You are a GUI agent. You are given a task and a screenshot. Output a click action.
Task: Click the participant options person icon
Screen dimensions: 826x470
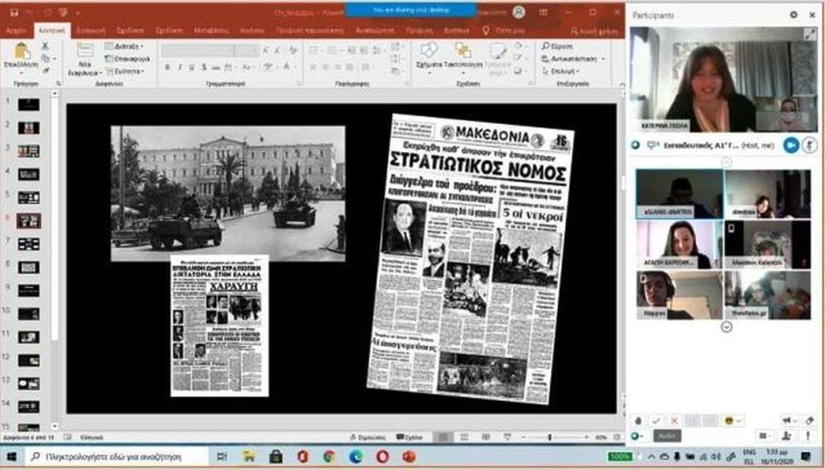coord(786,435)
